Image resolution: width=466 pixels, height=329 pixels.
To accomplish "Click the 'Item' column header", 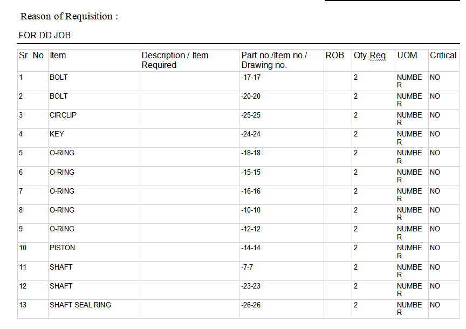I will pos(58,56).
